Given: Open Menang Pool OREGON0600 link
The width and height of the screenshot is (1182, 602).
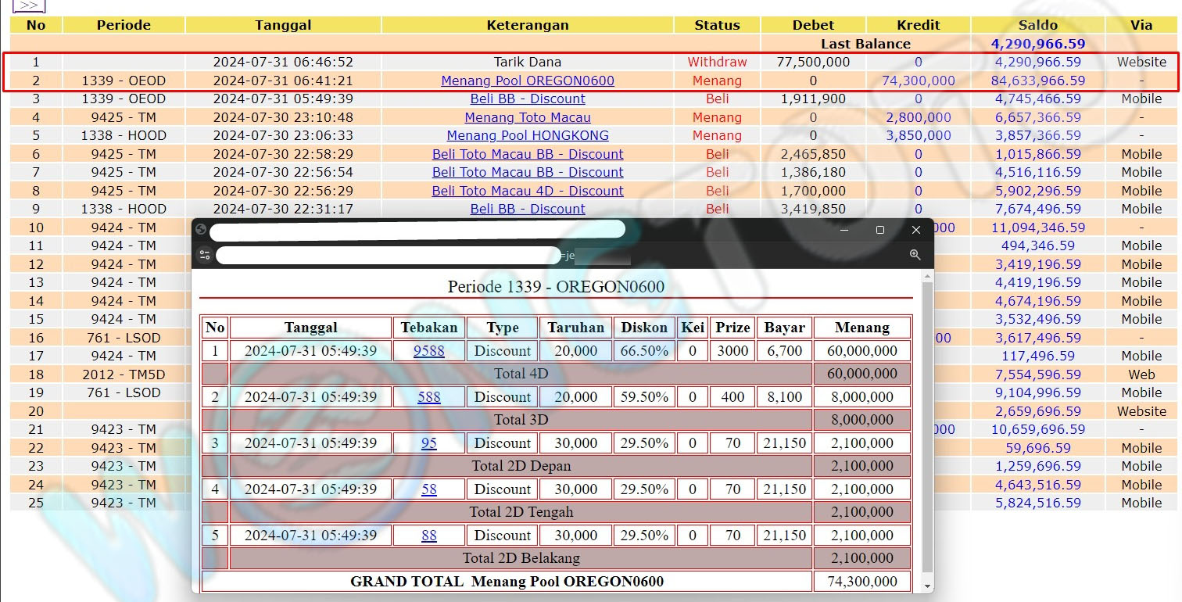Looking at the screenshot, I should pyautogui.click(x=528, y=81).
